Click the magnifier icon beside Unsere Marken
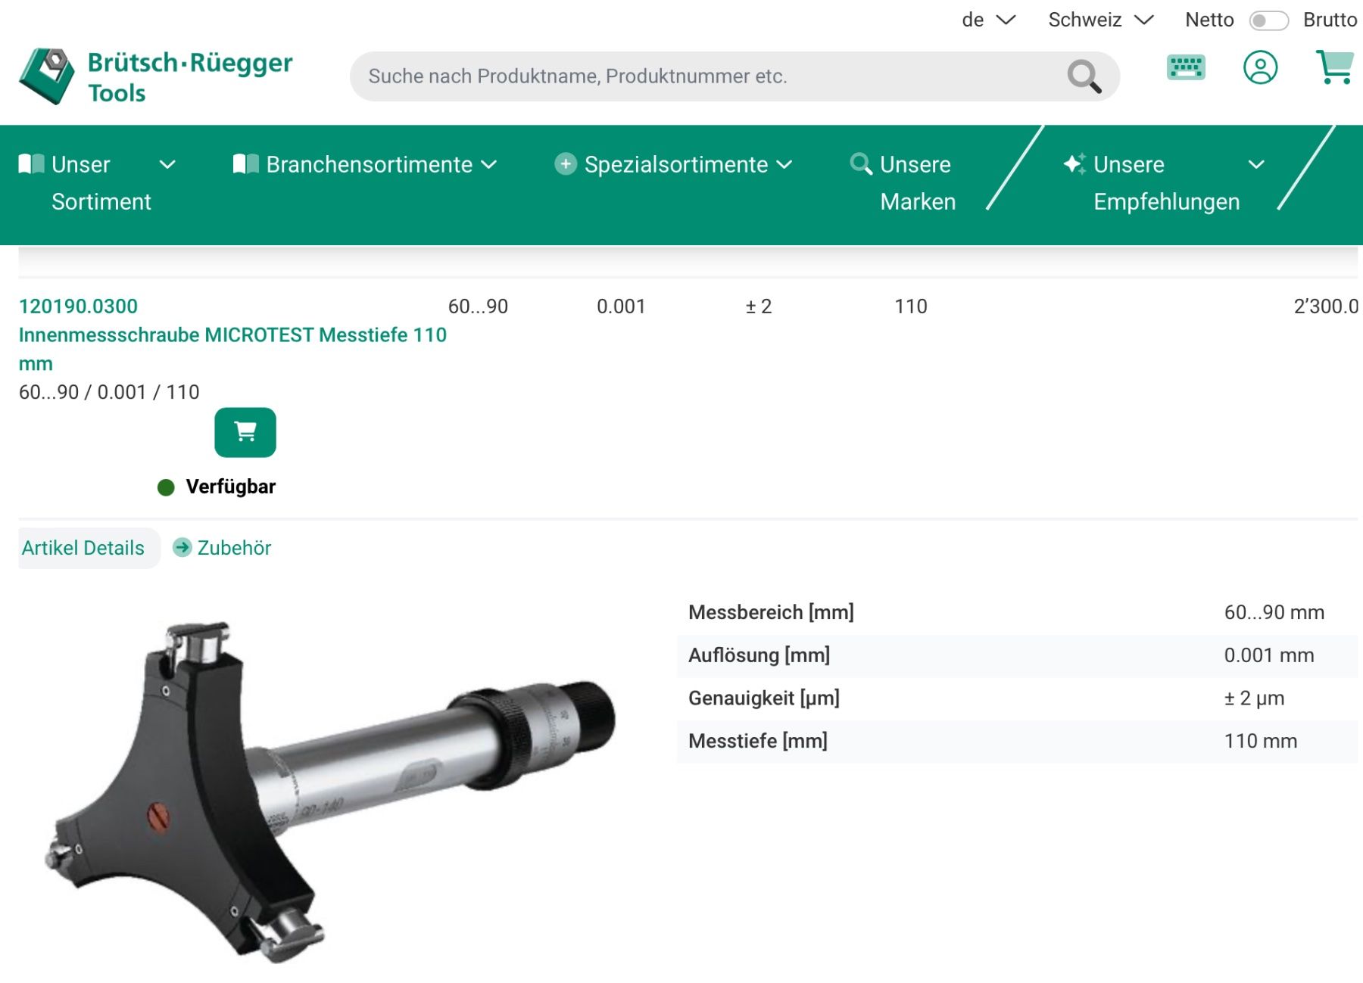Image resolution: width=1363 pixels, height=983 pixels. point(861,164)
